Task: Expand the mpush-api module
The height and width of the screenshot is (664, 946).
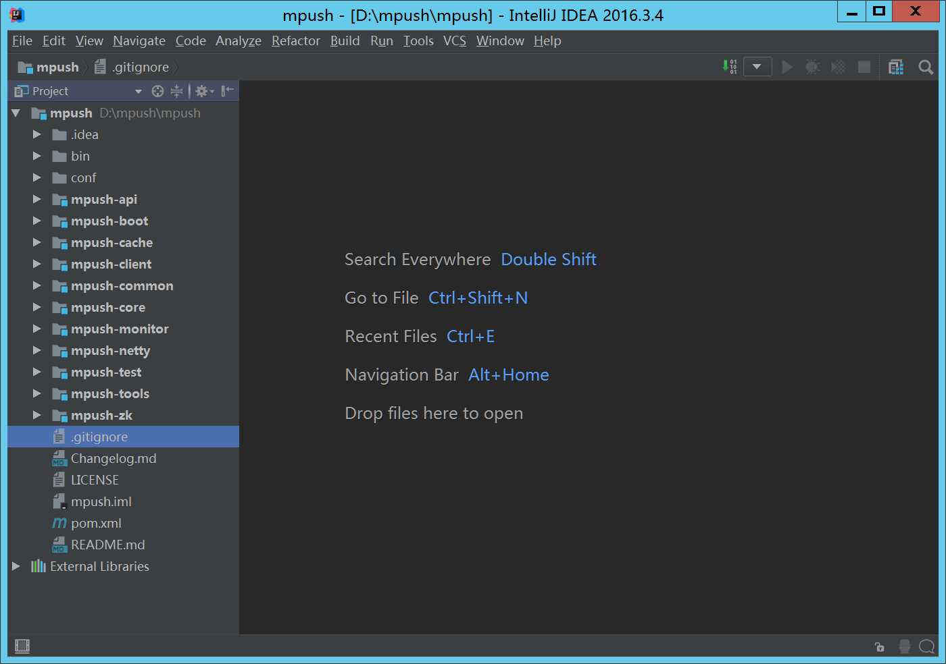Action: coord(36,199)
